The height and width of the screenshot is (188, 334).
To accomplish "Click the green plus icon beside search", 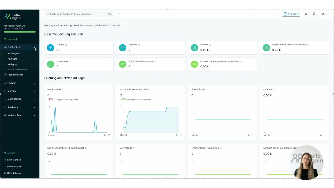I will point(119,14).
